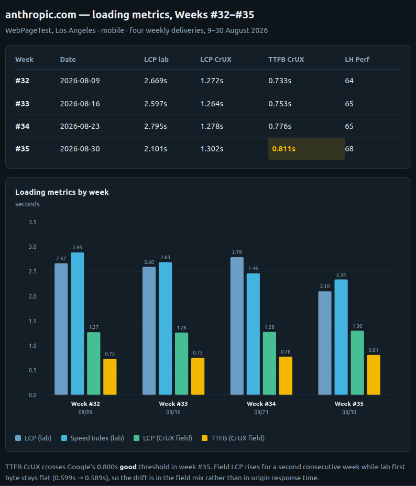Select the #32 week row label
This screenshot has height=486, width=416.
click(23, 81)
